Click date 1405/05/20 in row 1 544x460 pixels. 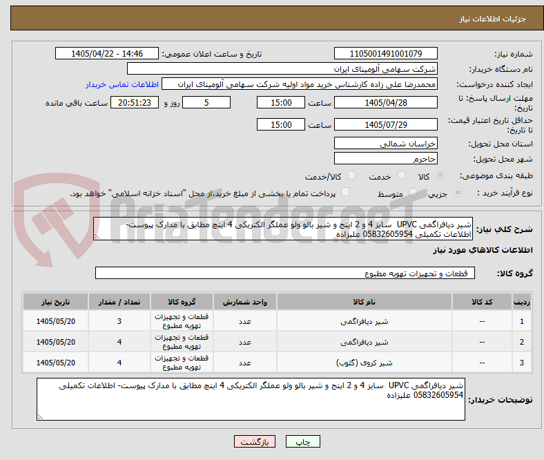(55, 321)
